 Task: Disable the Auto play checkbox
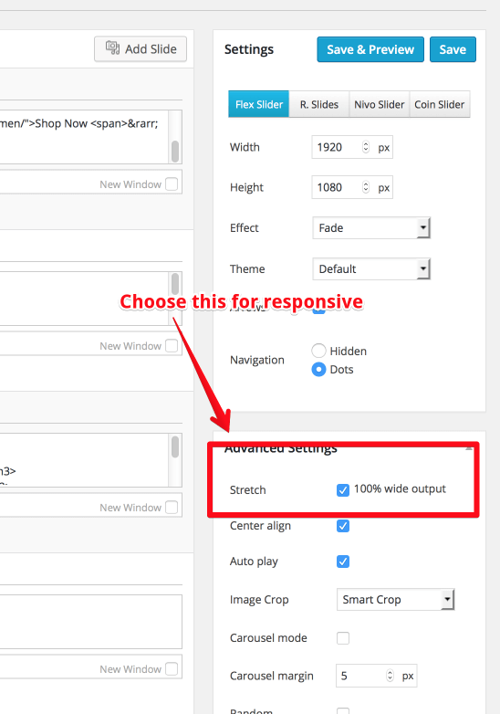[x=343, y=562]
